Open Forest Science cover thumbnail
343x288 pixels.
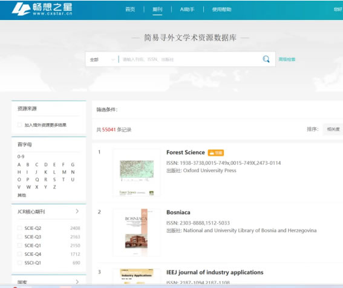(x=137, y=172)
